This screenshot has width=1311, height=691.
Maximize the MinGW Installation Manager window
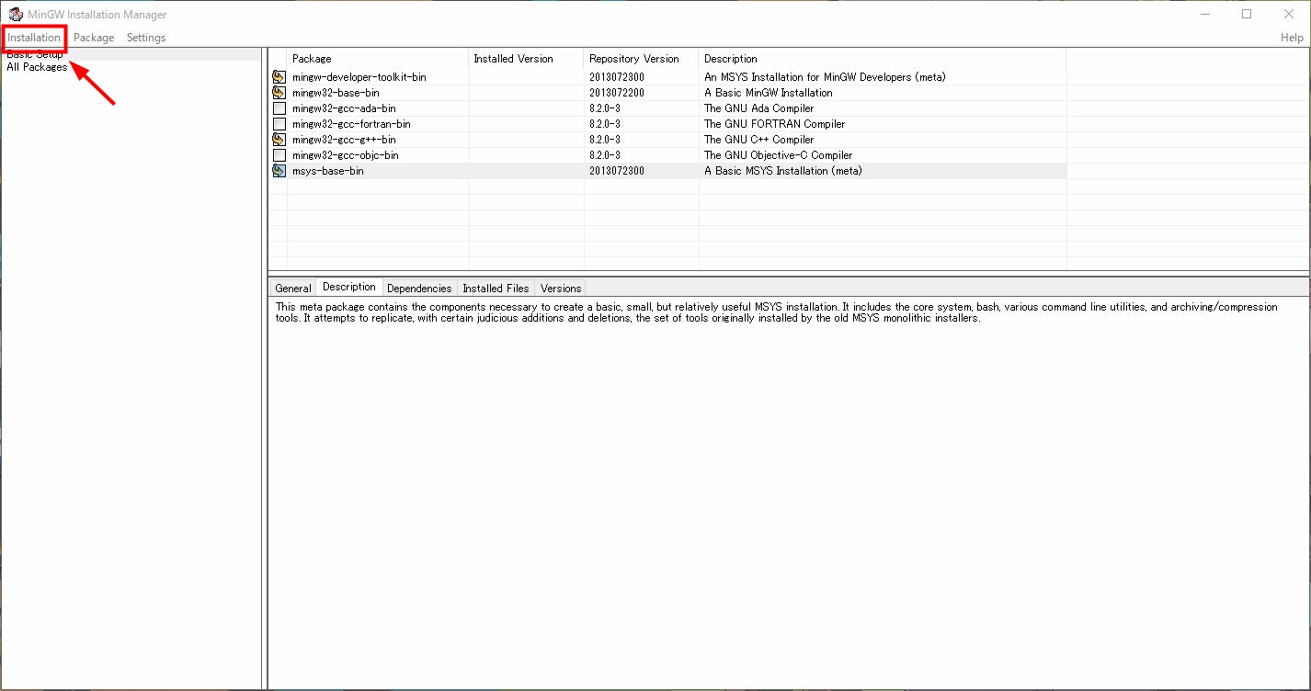click(1247, 14)
